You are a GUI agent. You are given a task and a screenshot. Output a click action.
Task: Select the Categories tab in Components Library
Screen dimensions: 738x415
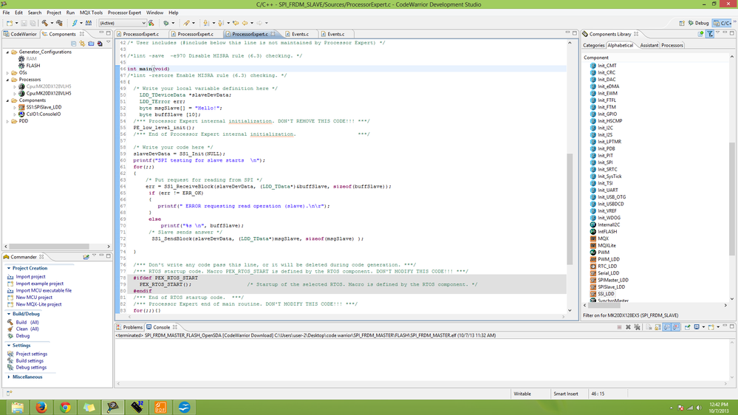coord(593,45)
